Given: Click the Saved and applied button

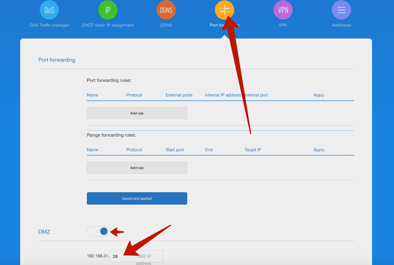Looking at the screenshot, I should click(137, 199).
